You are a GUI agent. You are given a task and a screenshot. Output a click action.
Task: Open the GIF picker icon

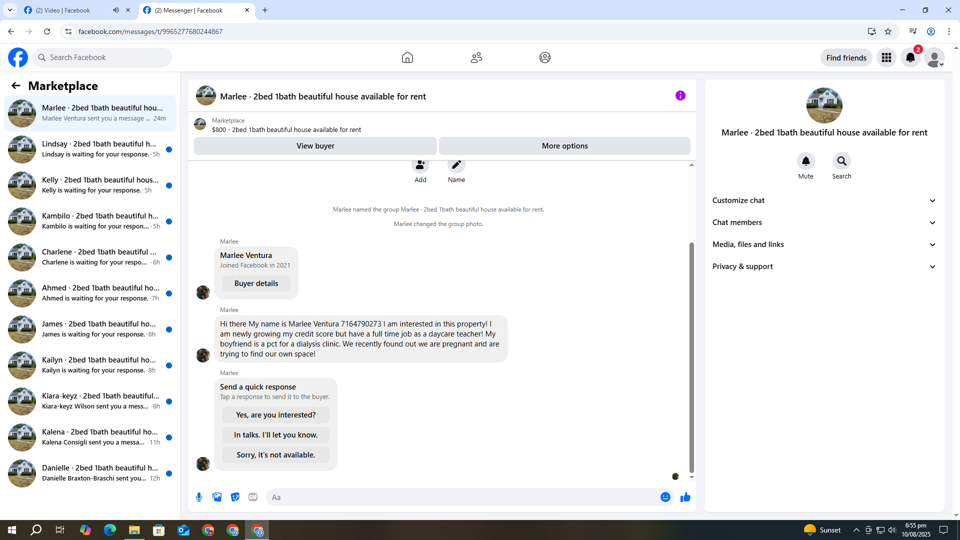tap(253, 497)
